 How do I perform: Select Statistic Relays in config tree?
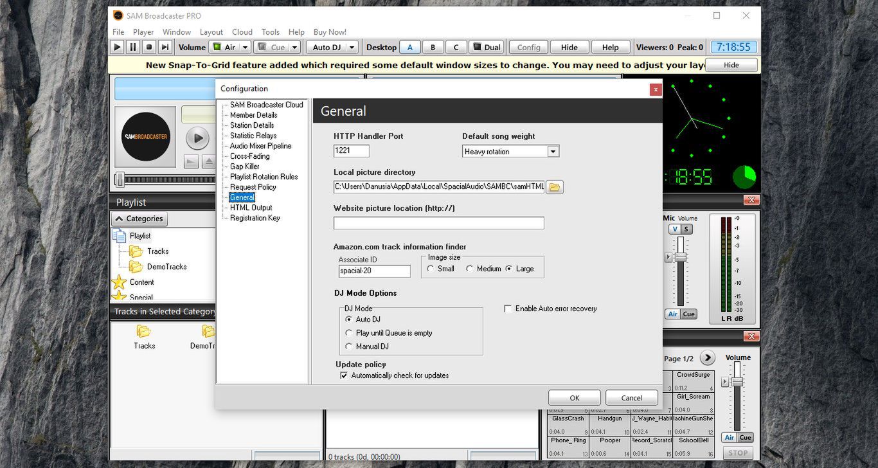(253, 136)
